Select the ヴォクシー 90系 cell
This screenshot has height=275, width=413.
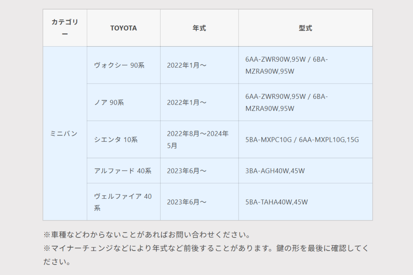(x=124, y=65)
